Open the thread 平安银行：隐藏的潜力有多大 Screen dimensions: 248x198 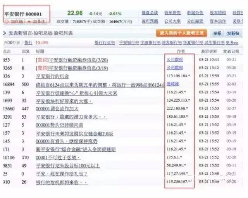(71, 117)
